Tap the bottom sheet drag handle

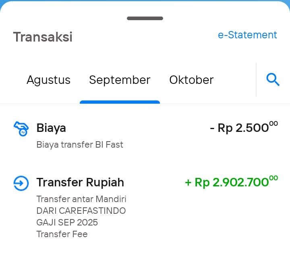[x=145, y=18]
